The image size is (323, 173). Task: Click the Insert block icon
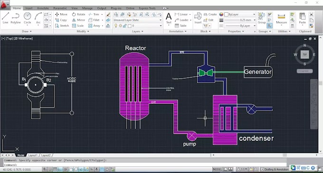point(198,18)
